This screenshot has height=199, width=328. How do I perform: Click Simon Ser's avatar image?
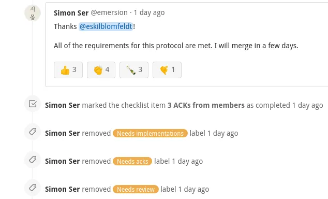33,13
